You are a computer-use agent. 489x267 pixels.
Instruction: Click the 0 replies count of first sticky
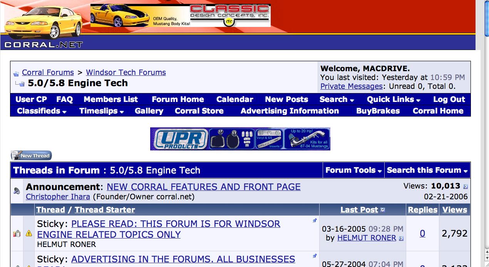pyautogui.click(x=422, y=233)
